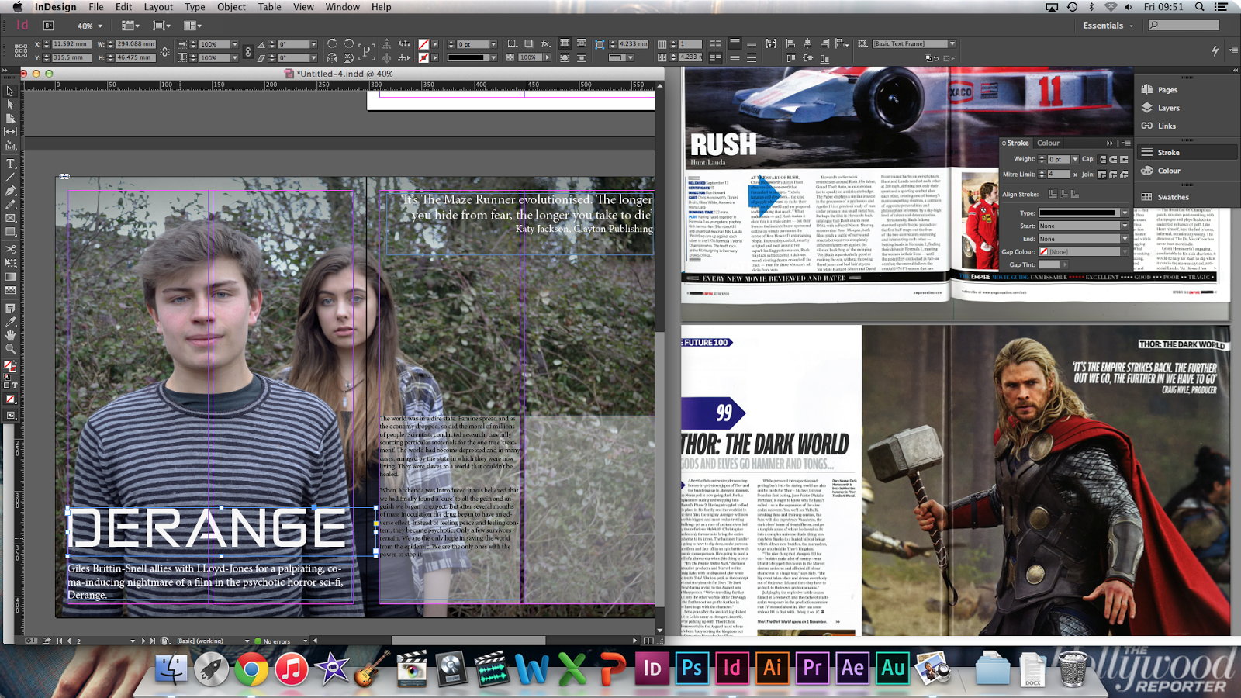Click the Quick Apply lightning icon
The image size is (1241, 698).
click(1215, 50)
